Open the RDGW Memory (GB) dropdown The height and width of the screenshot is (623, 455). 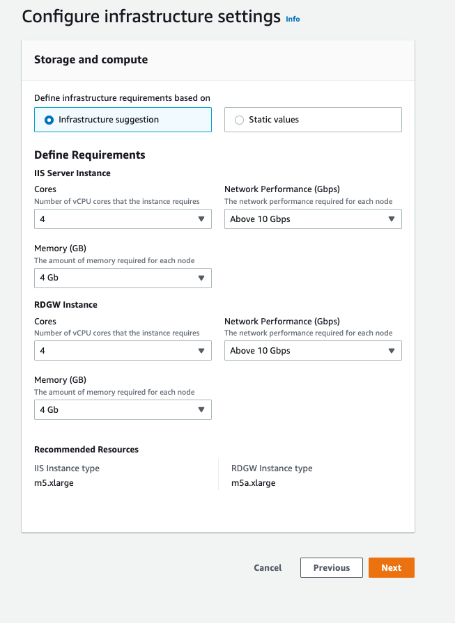(123, 409)
